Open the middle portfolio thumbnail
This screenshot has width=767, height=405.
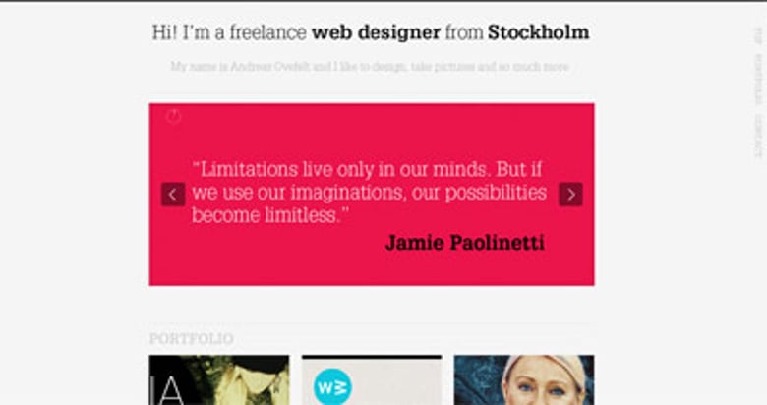tap(372, 380)
